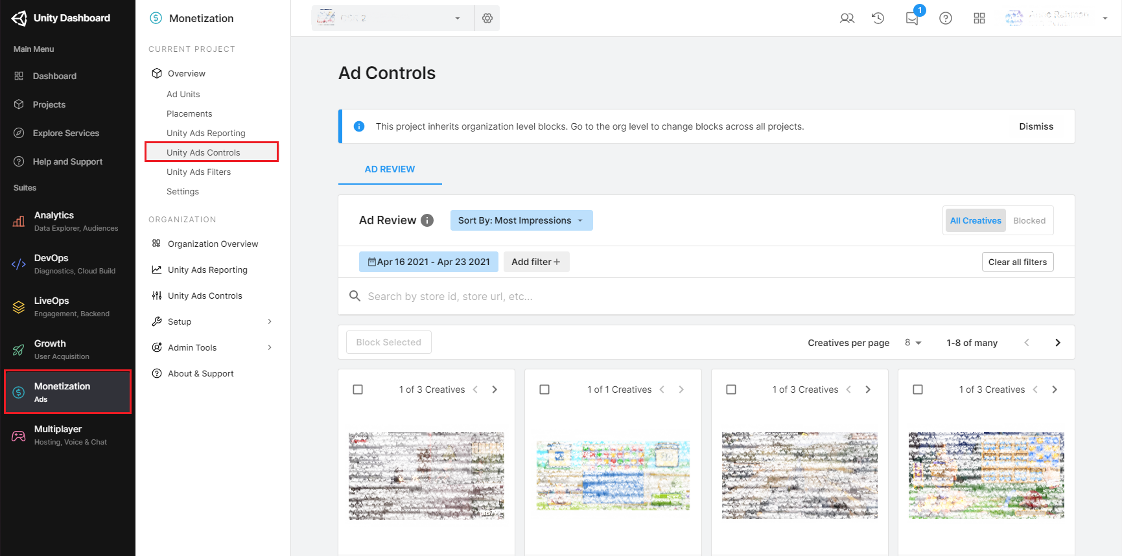This screenshot has height=556, width=1122.
Task: Click Clear all filters button
Action: (x=1018, y=262)
